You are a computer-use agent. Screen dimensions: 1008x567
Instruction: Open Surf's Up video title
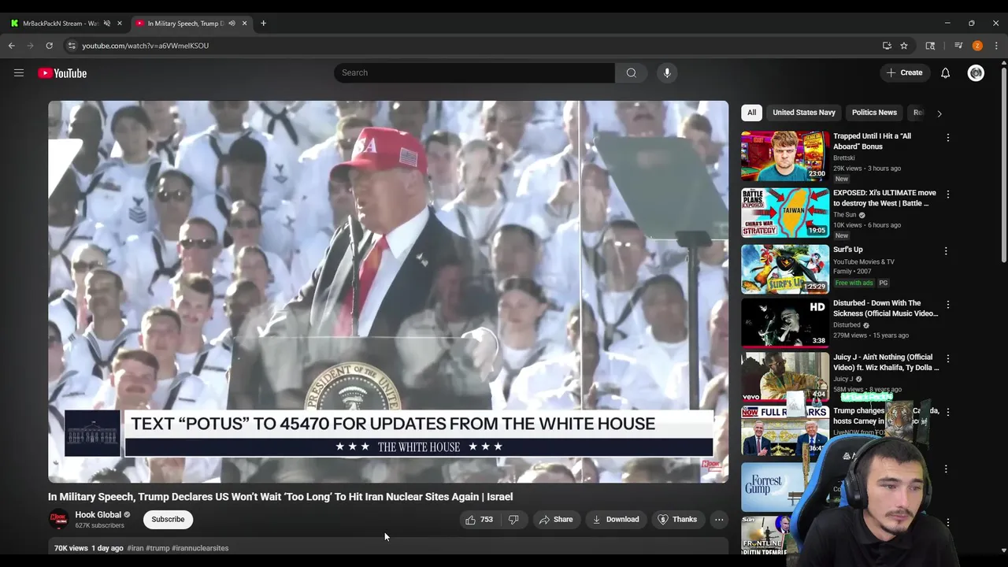pyautogui.click(x=847, y=250)
